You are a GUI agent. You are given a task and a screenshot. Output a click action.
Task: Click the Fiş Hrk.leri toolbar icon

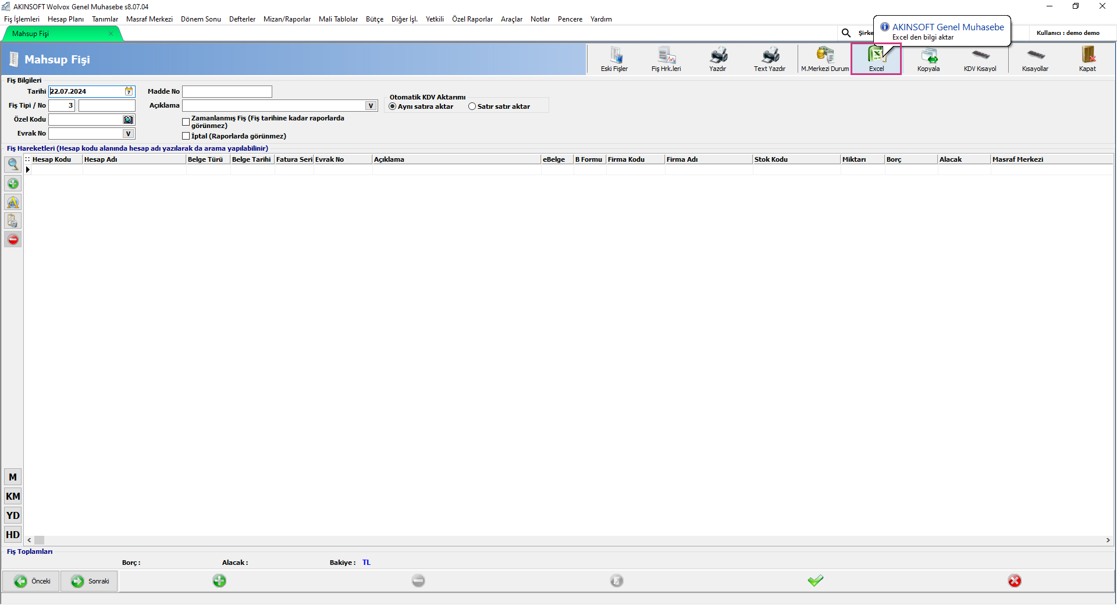click(666, 59)
